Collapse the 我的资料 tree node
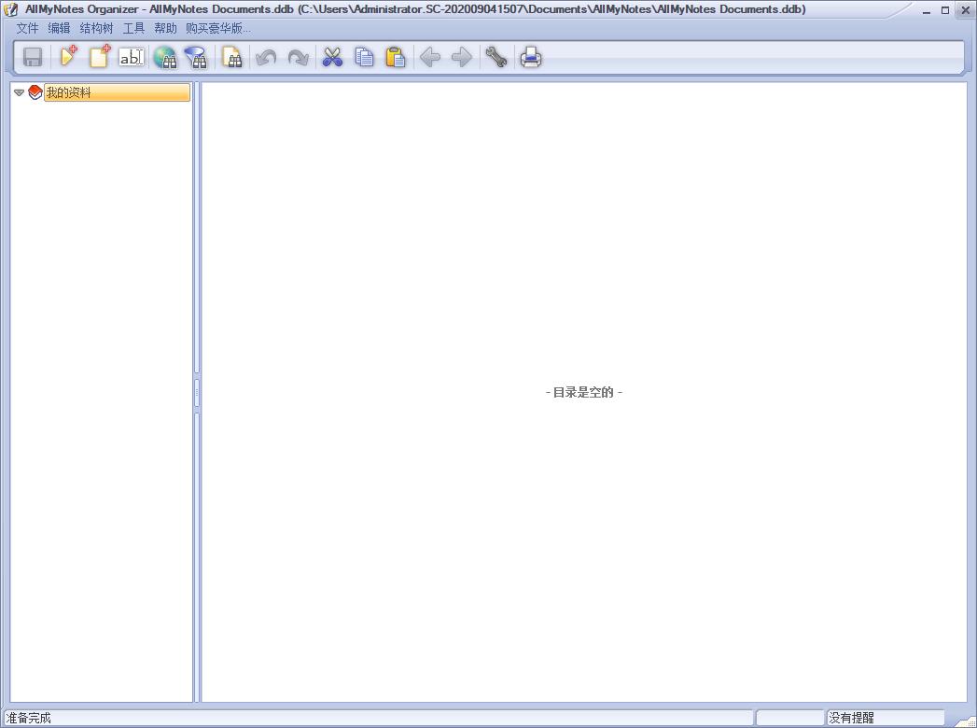The image size is (977, 728). pyautogui.click(x=19, y=92)
